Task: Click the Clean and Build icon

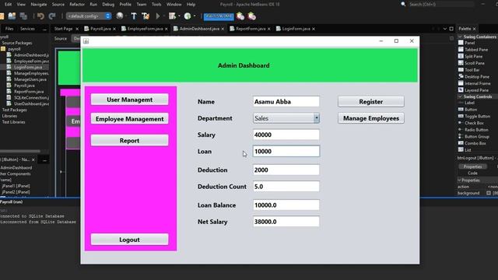Action: coord(146,16)
